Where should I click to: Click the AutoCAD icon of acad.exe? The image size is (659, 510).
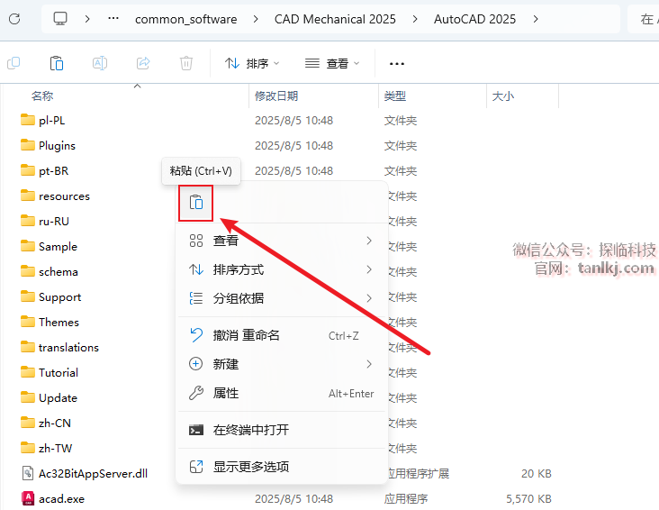(x=28, y=498)
